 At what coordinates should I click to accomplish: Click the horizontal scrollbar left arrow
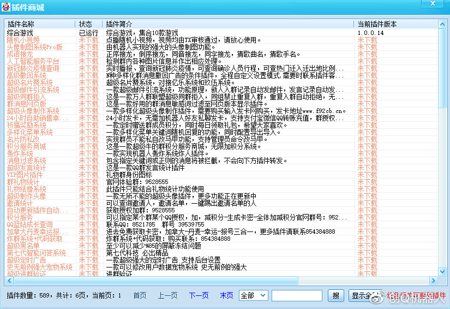click(9, 281)
